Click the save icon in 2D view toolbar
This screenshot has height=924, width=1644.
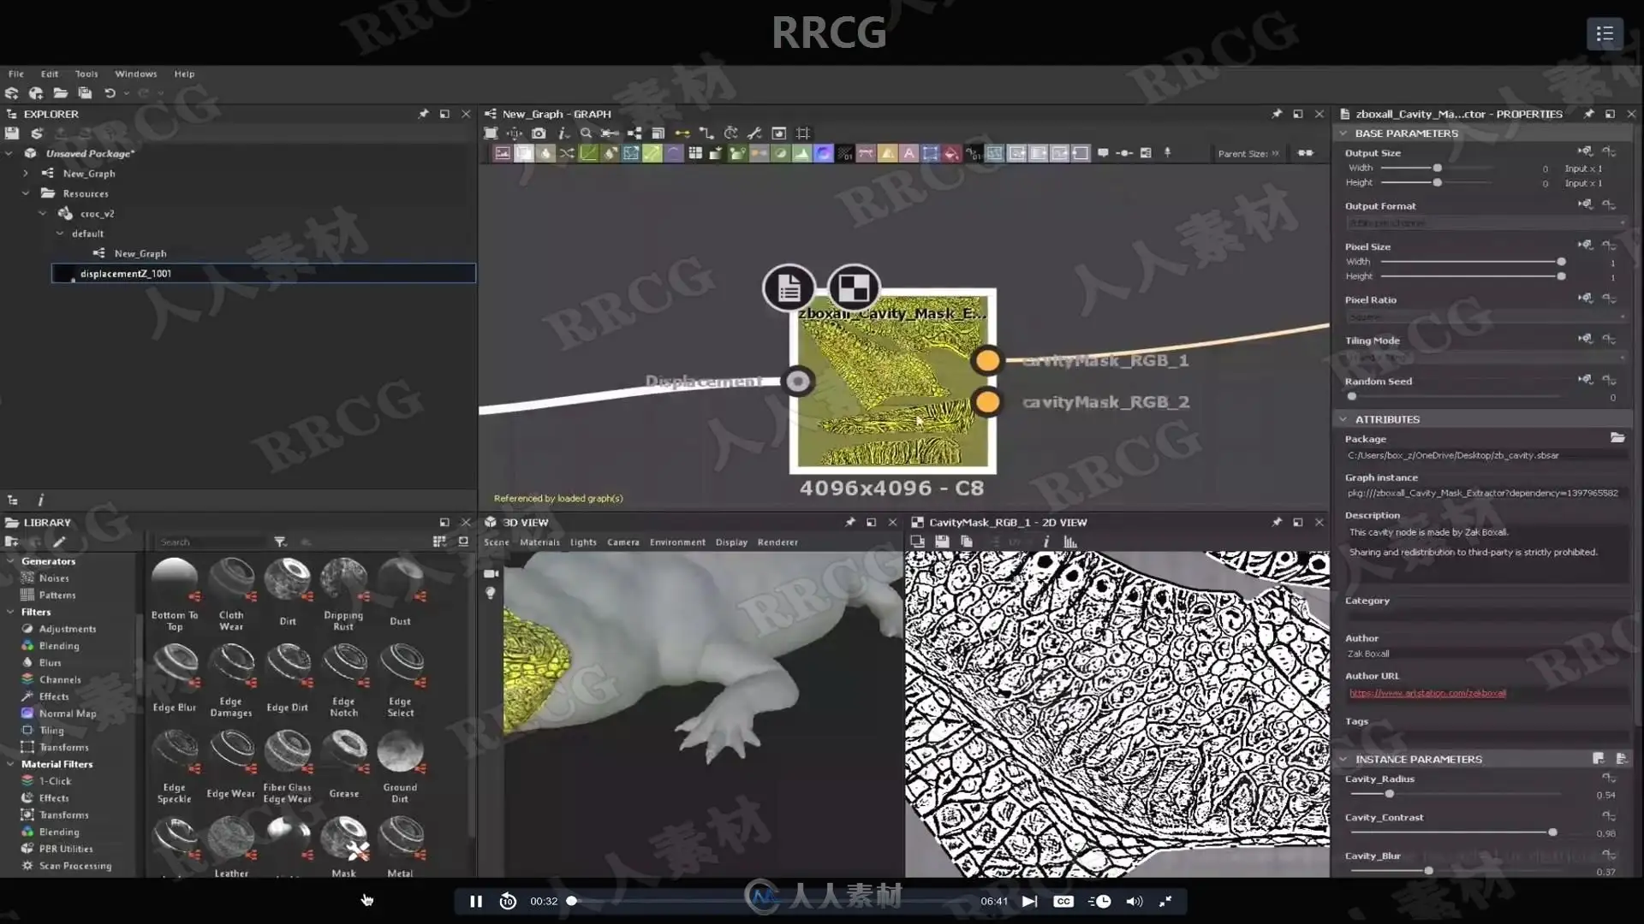(942, 542)
